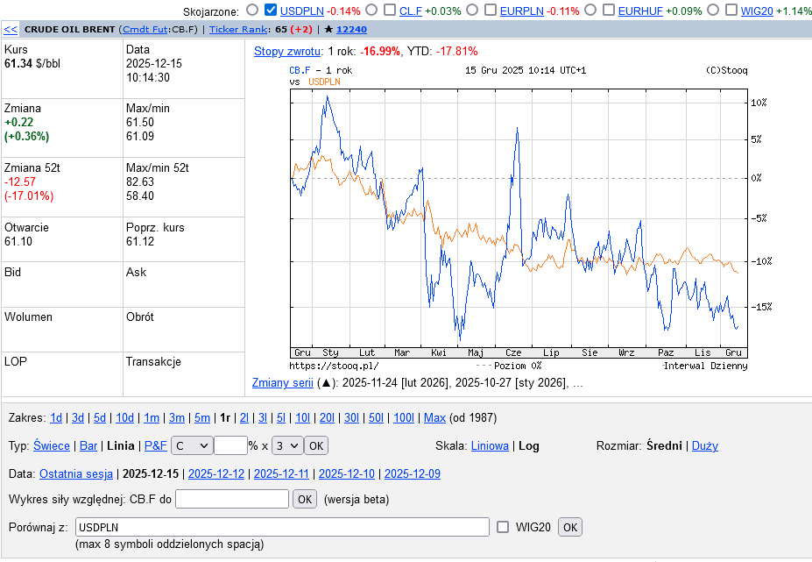The image size is (812, 562).
Task: Switch chart range to 5l
Action: point(280,418)
